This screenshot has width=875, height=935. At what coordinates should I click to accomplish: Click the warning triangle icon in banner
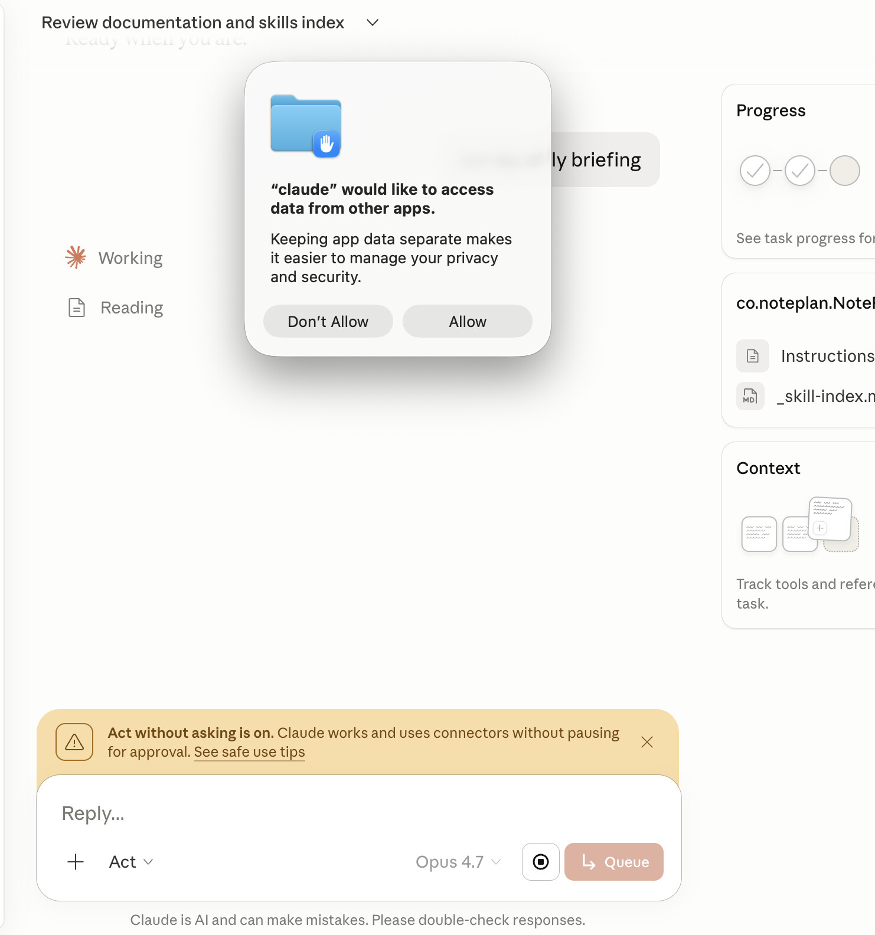[x=74, y=742]
